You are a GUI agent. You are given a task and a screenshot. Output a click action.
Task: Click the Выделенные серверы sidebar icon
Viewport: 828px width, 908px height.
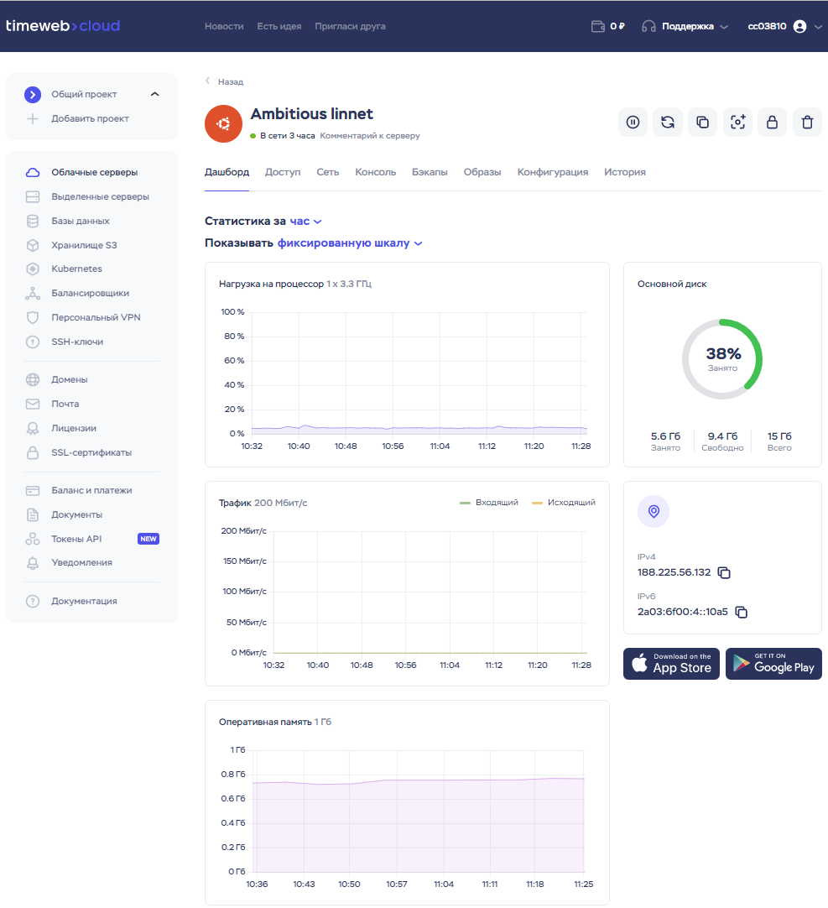pyautogui.click(x=33, y=197)
